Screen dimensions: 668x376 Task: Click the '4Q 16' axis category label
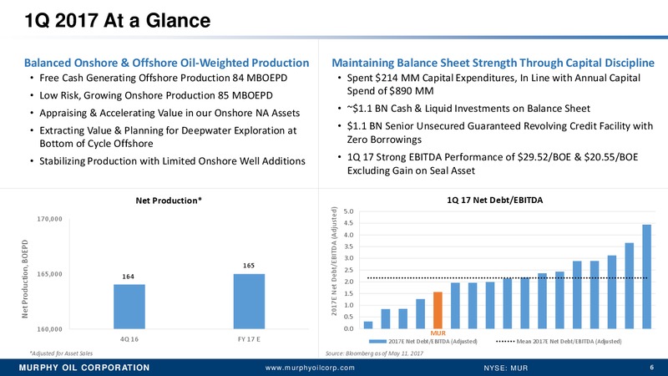pyautogui.click(x=129, y=339)
